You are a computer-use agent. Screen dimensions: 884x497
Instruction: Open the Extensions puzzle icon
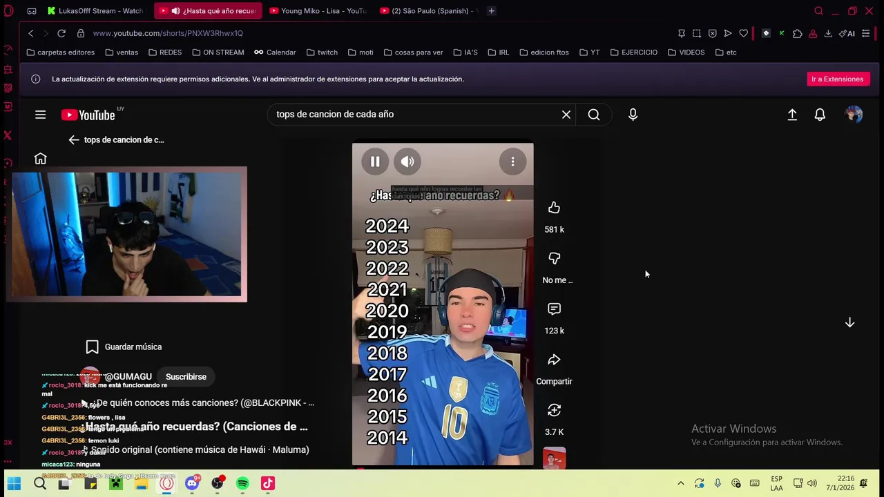pos(797,33)
